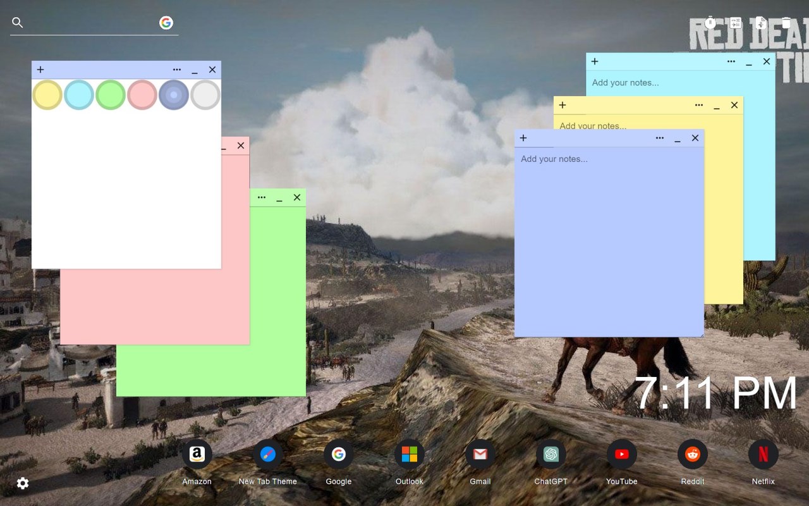Close the yellow note

734,105
